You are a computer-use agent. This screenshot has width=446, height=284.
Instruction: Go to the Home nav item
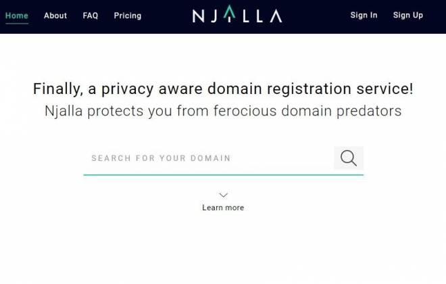coord(16,16)
